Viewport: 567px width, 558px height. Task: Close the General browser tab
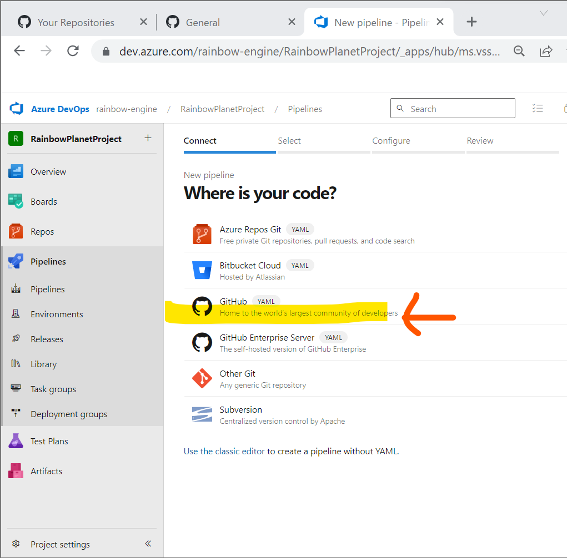coord(292,22)
